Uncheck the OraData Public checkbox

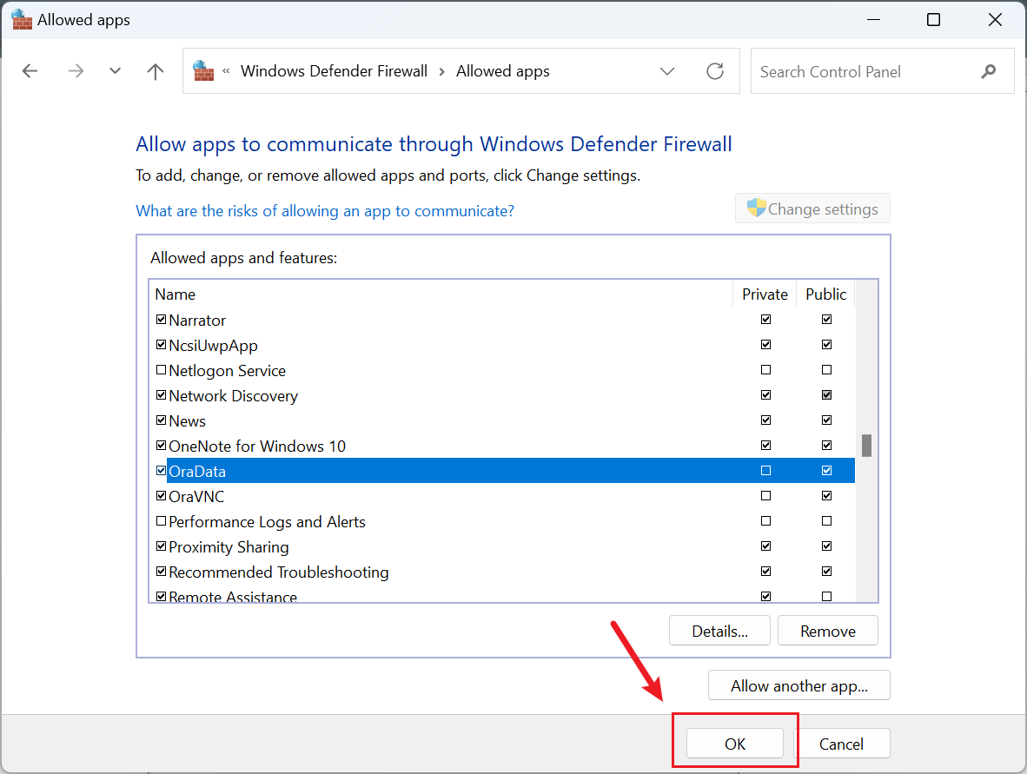point(826,471)
